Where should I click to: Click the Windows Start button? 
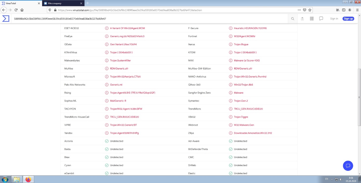pyautogui.click(x=5, y=179)
